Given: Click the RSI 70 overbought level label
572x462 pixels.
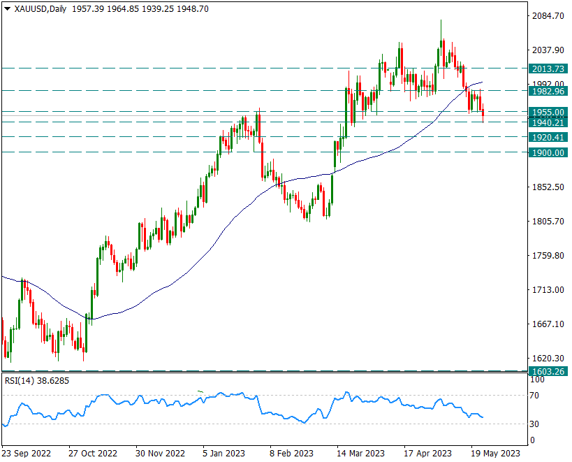Looking at the screenshot, I should pyautogui.click(x=534, y=396).
